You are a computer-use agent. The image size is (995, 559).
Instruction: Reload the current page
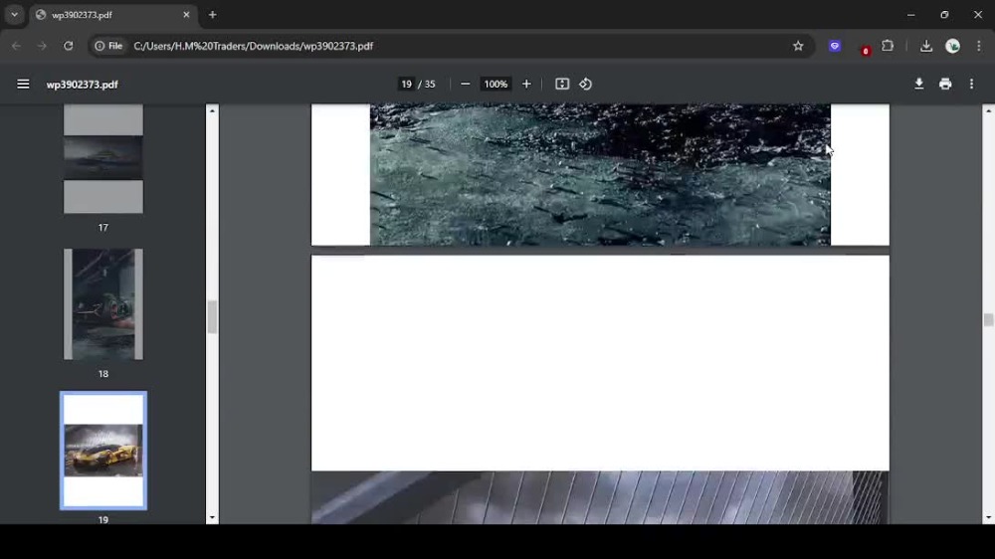(x=68, y=46)
